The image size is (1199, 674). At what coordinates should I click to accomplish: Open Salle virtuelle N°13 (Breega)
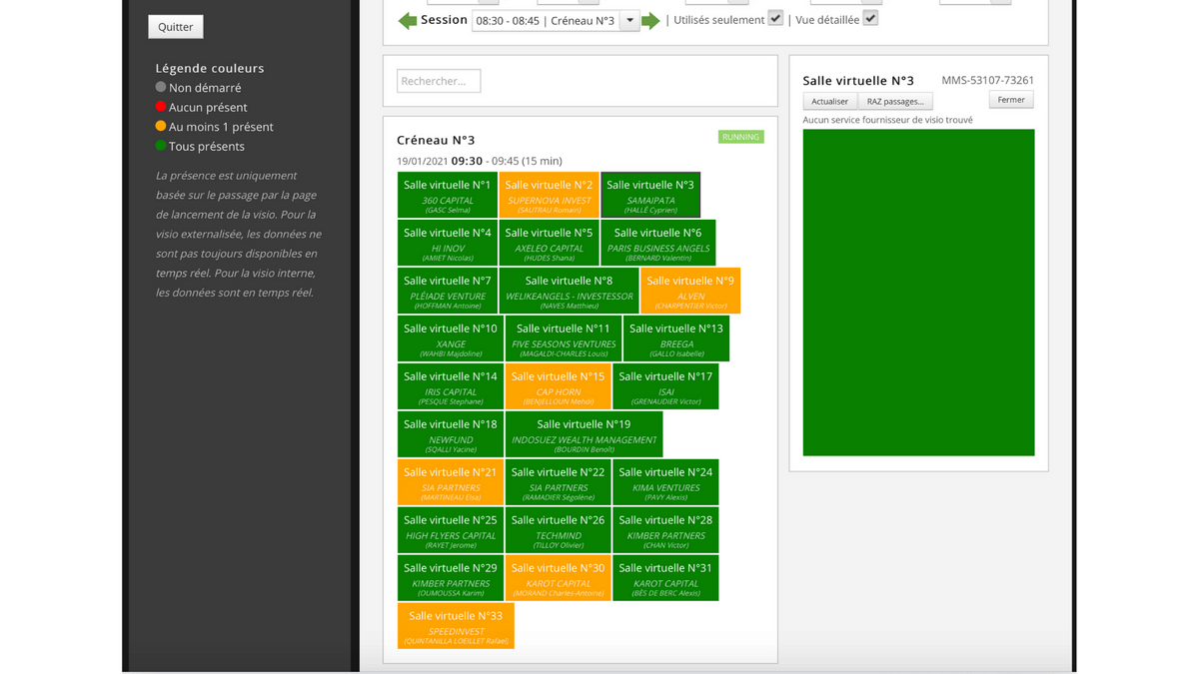[x=676, y=338]
